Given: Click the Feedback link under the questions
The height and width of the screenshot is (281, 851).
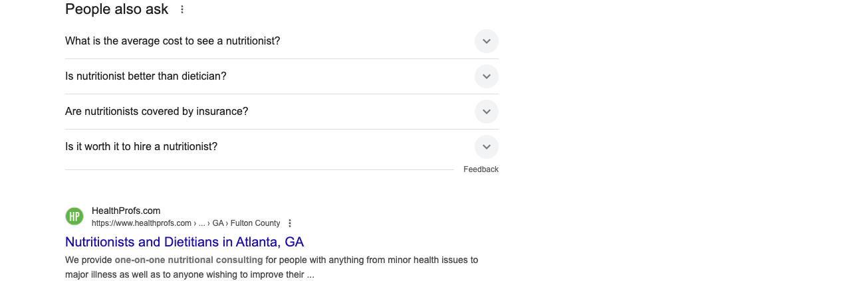Looking at the screenshot, I should (481, 169).
